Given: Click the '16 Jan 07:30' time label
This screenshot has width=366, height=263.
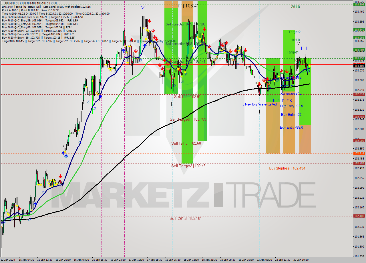Looking at the screenshot, I should click(x=81, y=260).
